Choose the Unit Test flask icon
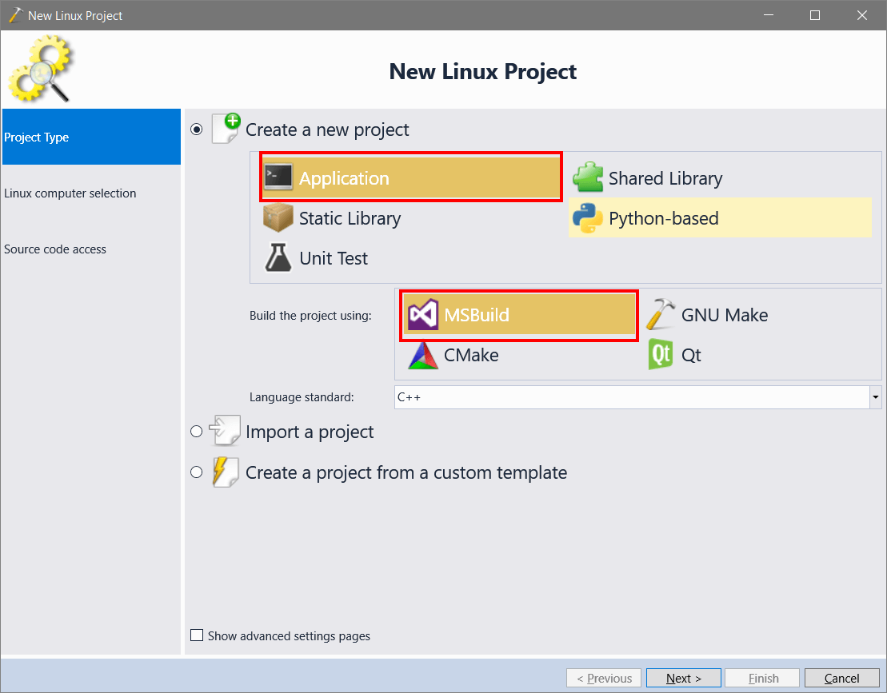887x693 pixels. 278,257
